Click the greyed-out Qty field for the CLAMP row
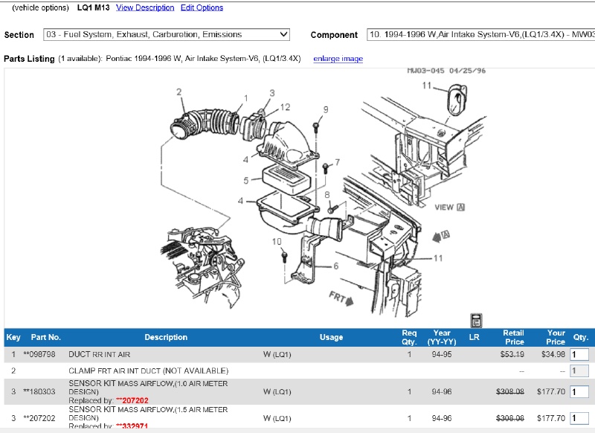 (x=578, y=371)
